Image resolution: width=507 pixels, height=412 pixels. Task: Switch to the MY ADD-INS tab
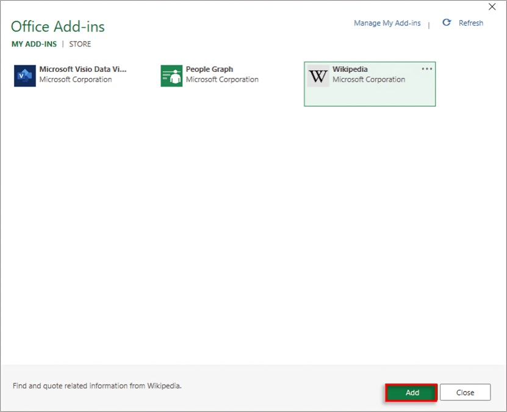coord(34,44)
